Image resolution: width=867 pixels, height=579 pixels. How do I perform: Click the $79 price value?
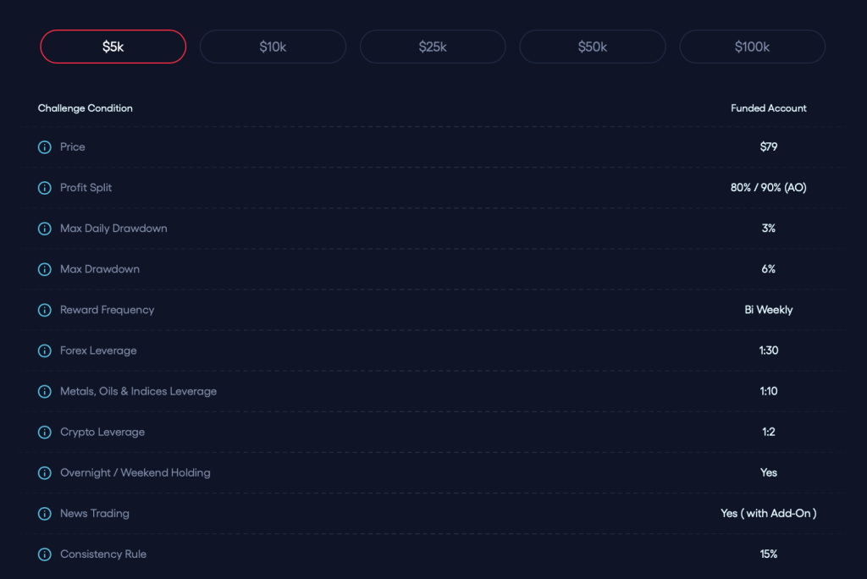768,147
